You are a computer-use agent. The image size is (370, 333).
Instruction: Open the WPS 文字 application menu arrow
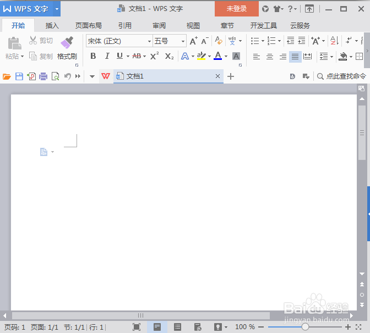(x=57, y=9)
